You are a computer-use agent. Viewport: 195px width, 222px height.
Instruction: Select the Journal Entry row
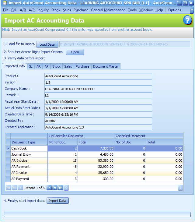(94, 155)
